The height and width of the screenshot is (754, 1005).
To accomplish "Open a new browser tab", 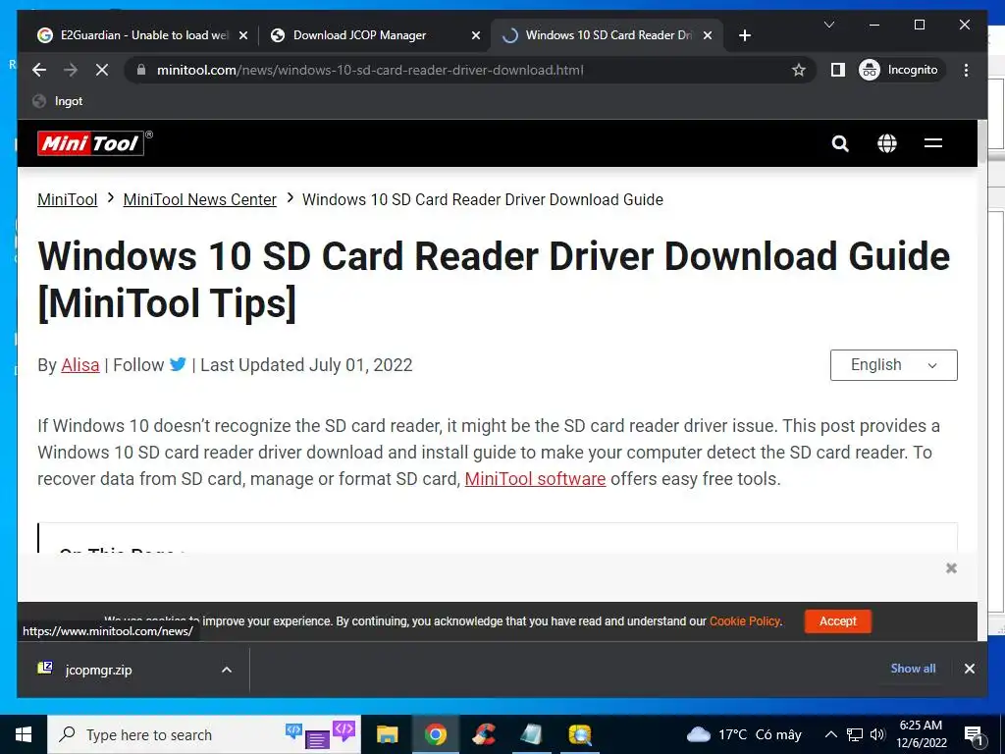I will click(x=744, y=35).
